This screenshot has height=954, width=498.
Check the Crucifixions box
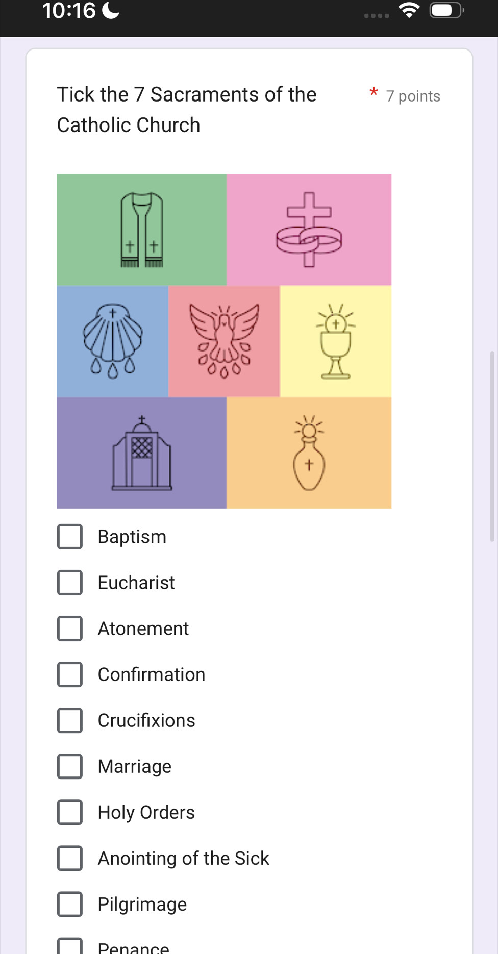coord(70,720)
